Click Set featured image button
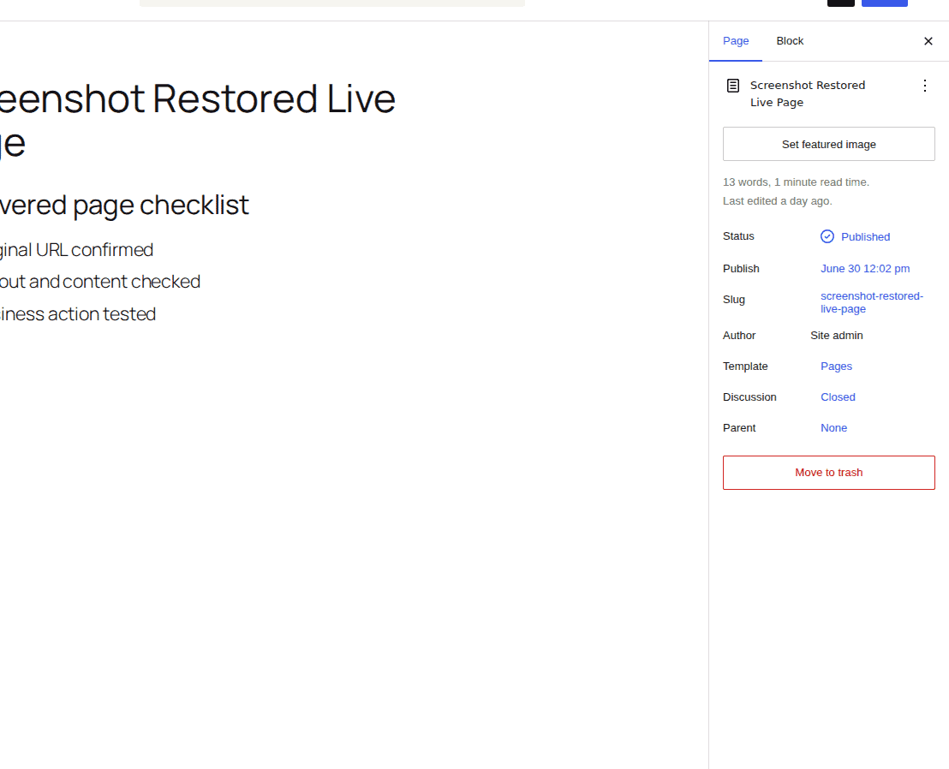 tap(828, 144)
